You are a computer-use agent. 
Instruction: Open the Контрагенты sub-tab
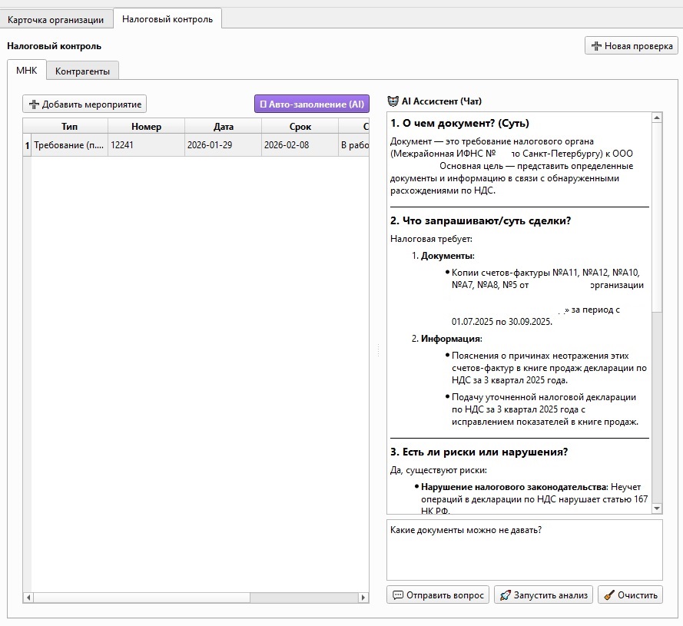(x=82, y=71)
